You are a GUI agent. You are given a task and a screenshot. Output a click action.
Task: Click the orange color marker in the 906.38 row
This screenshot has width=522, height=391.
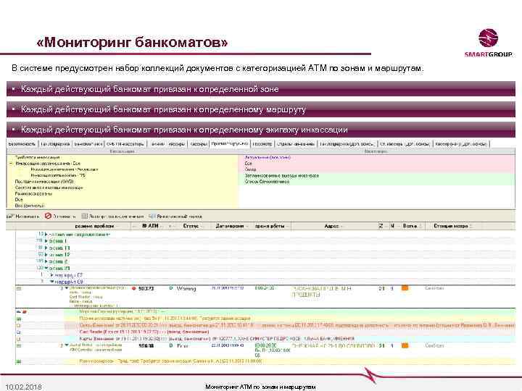click(405, 346)
